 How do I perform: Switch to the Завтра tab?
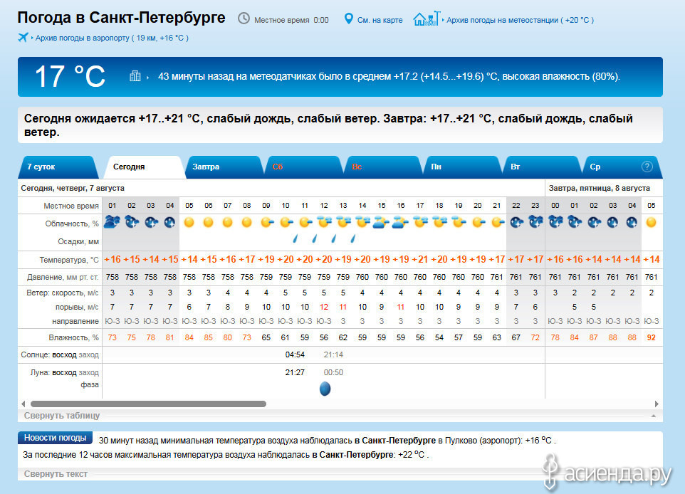click(x=224, y=167)
